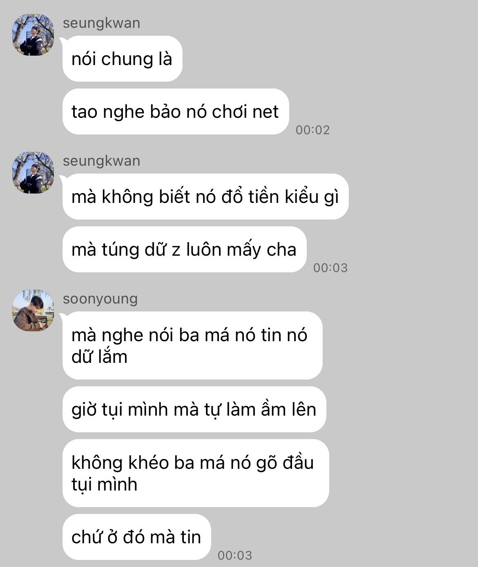Tap the word 'net' in second message
Image resolution: width=478 pixels, height=567 pixels.
(x=265, y=112)
